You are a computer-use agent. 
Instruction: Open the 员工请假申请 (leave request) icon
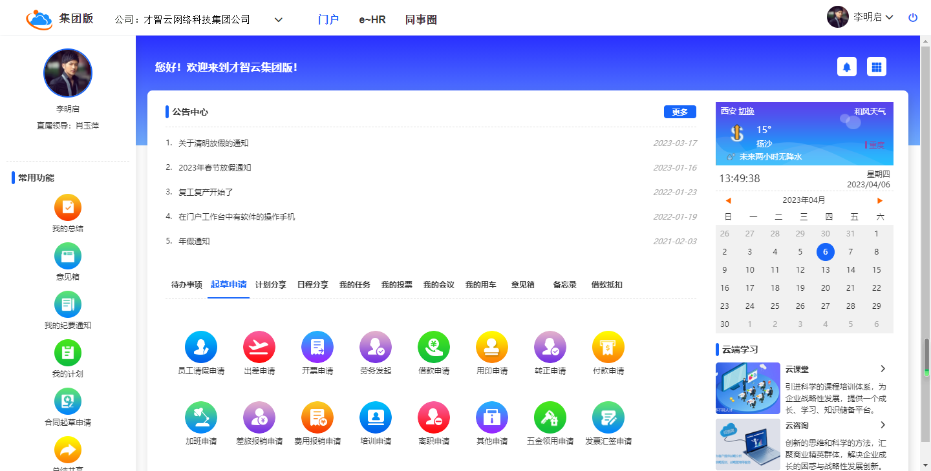point(200,346)
